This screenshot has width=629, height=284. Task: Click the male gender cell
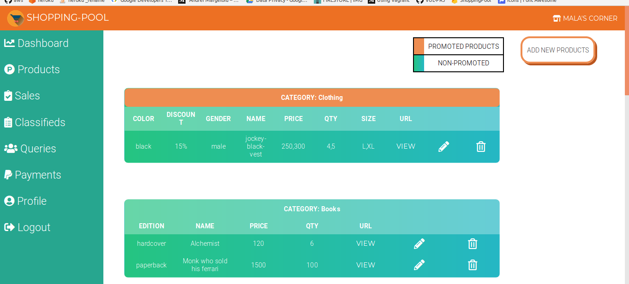point(218,146)
